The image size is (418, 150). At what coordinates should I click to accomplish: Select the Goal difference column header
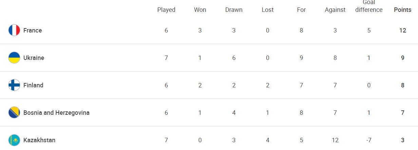point(369,6)
